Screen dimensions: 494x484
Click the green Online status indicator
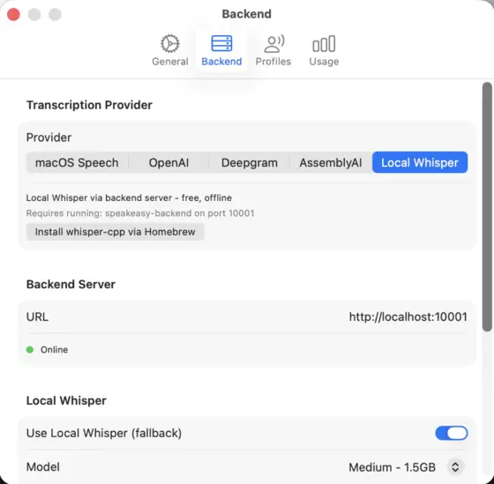click(30, 349)
